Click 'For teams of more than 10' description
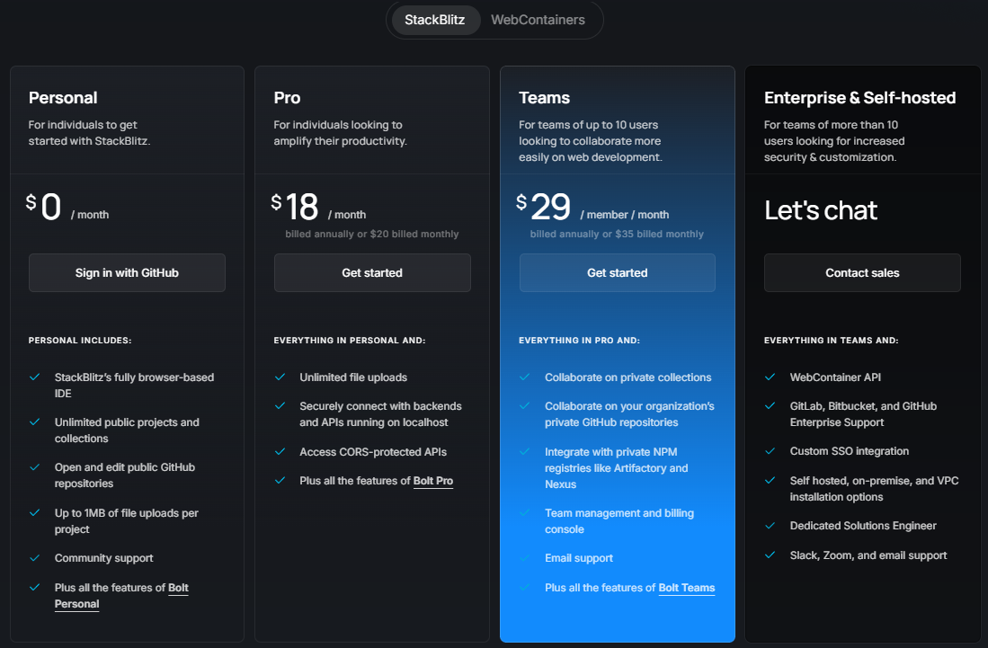Screen dimensions: 988x648 pos(834,141)
